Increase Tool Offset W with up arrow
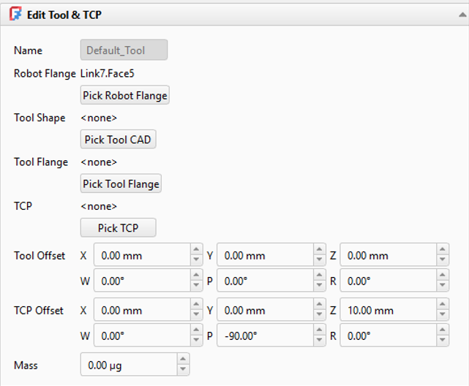Viewport: 469px width, 386px height. 196,275
